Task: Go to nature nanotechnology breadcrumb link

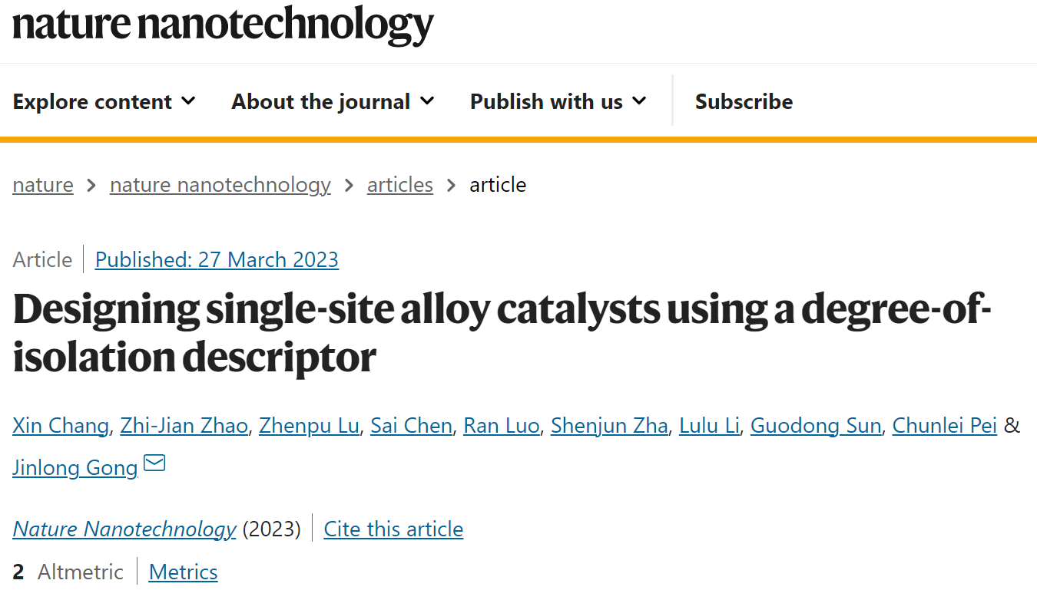Action: [x=220, y=185]
